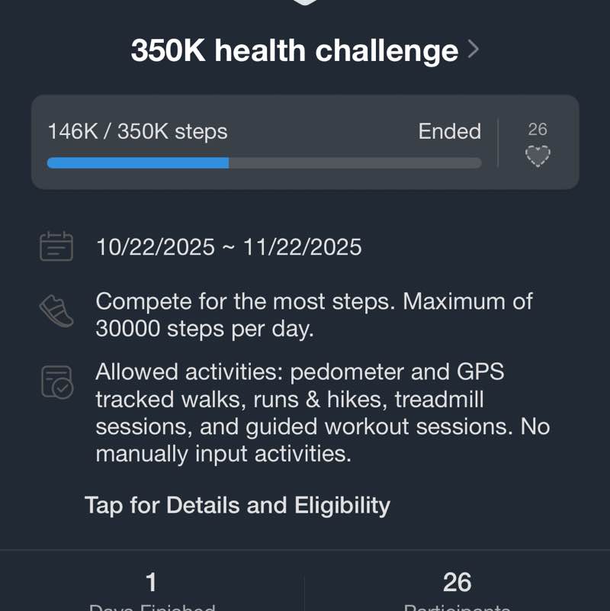Tap the allowed activities checklist icon
The width and height of the screenshot is (610, 611).
[x=56, y=381]
